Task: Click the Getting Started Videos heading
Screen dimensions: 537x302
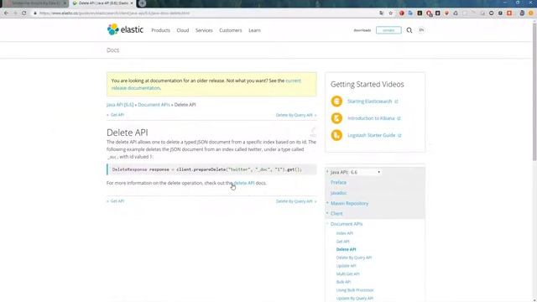Action: click(x=368, y=84)
